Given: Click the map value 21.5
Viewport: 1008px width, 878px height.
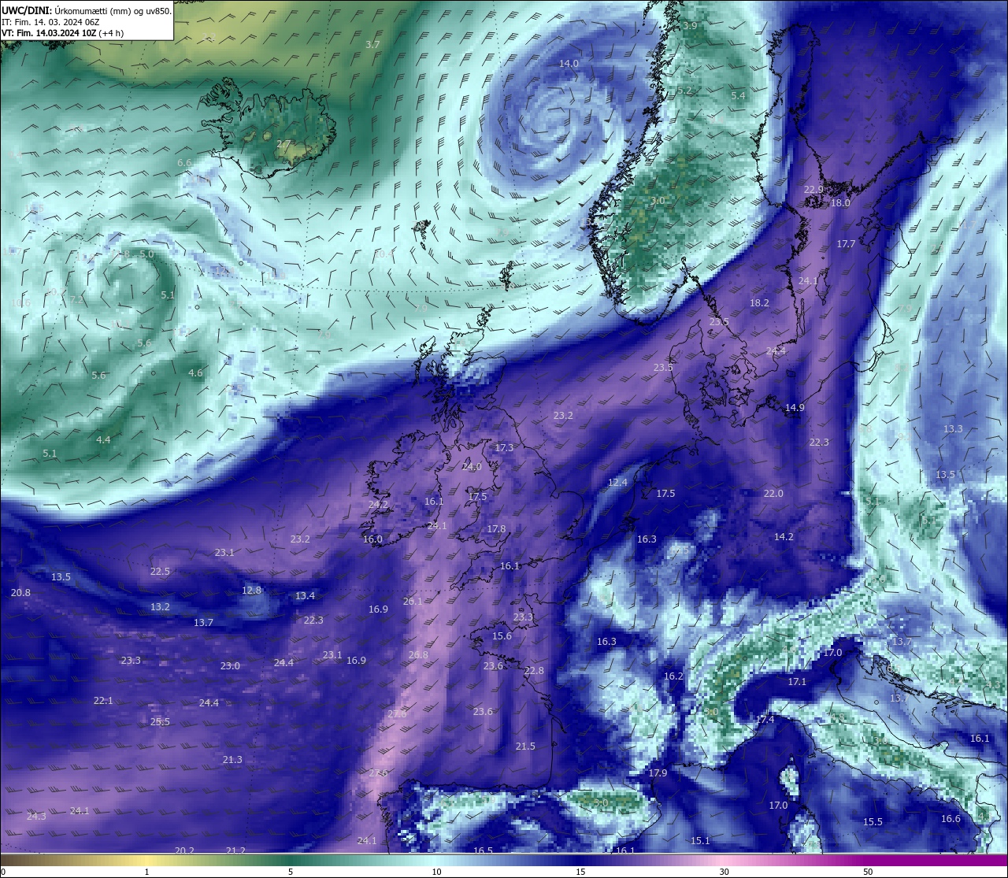Looking at the screenshot, I should [525, 746].
